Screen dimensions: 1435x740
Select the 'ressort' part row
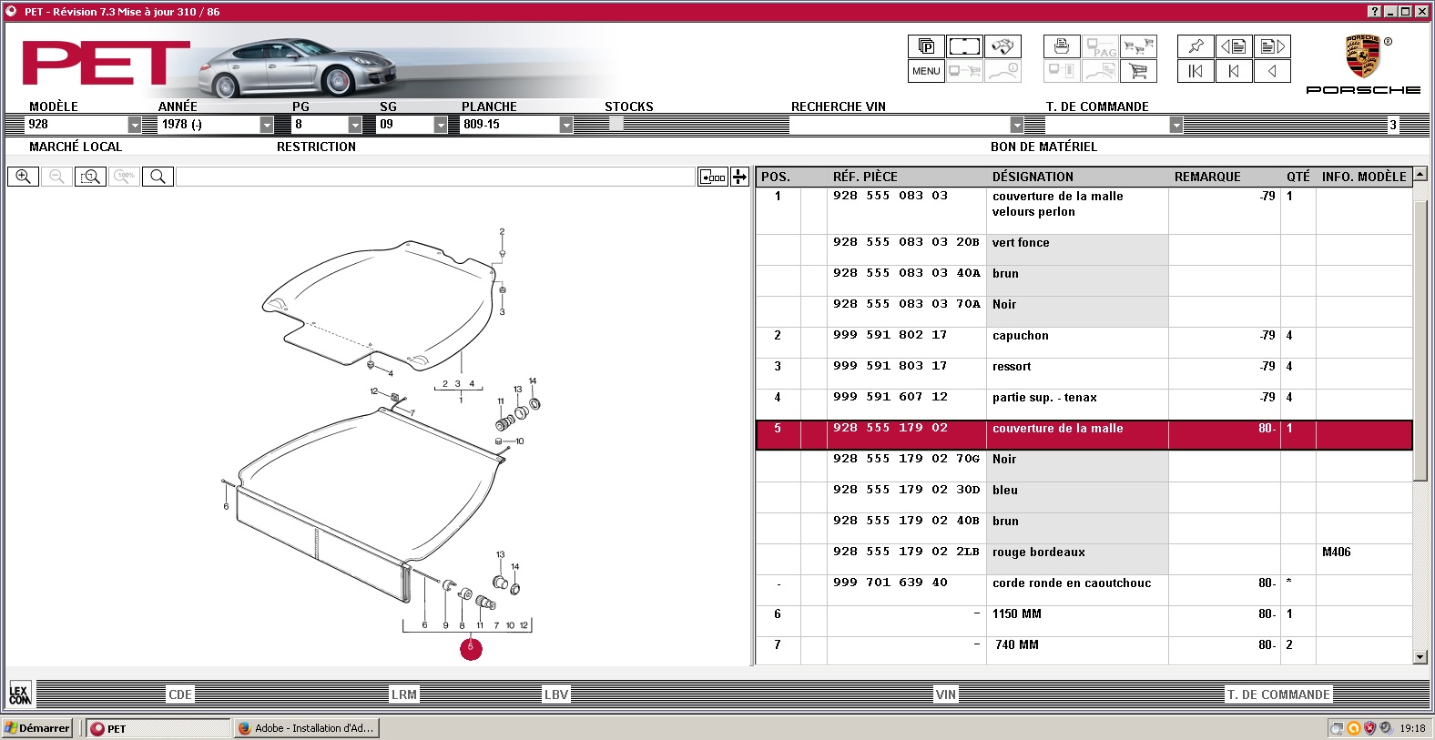[1084, 373]
